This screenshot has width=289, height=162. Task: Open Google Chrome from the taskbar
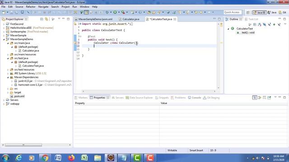(45, 158)
